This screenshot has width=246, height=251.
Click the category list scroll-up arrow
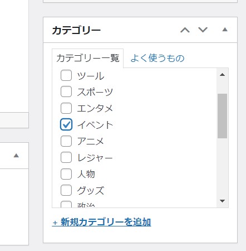[x=222, y=75]
